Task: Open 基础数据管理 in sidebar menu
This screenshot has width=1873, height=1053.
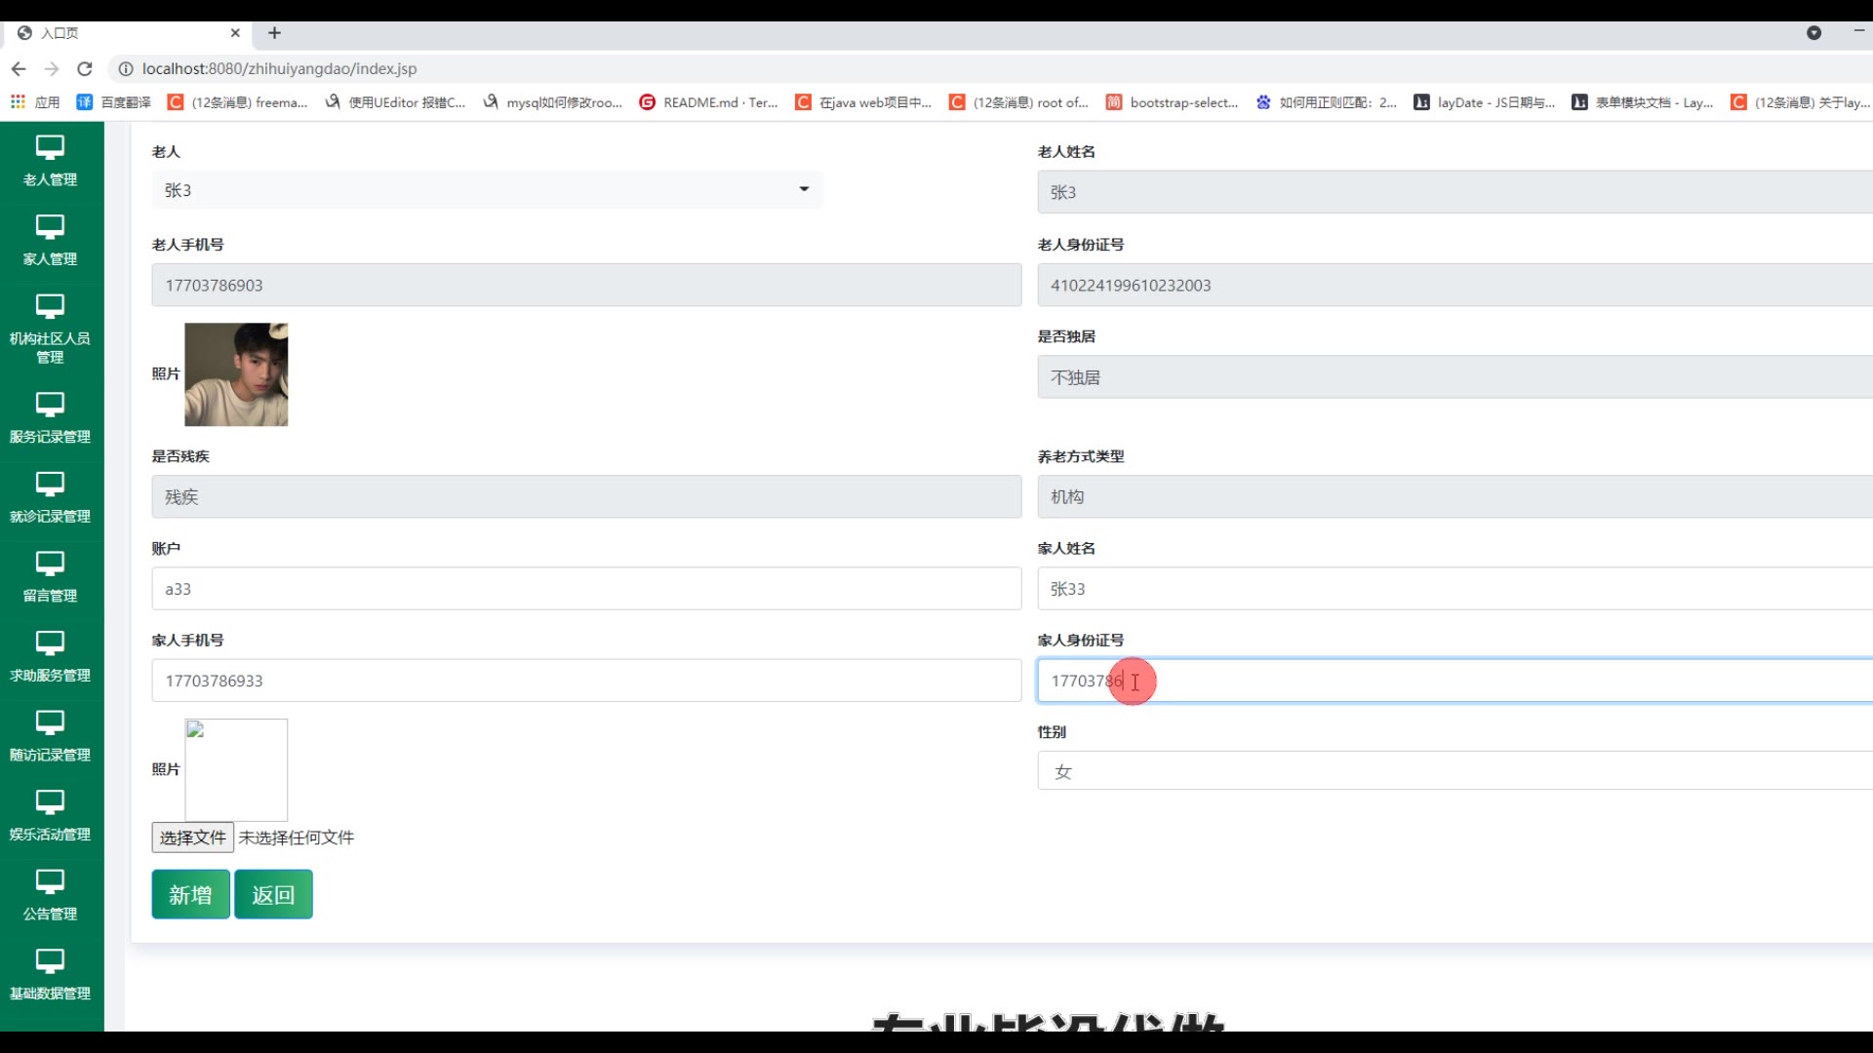Action: (x=50, y=974)
